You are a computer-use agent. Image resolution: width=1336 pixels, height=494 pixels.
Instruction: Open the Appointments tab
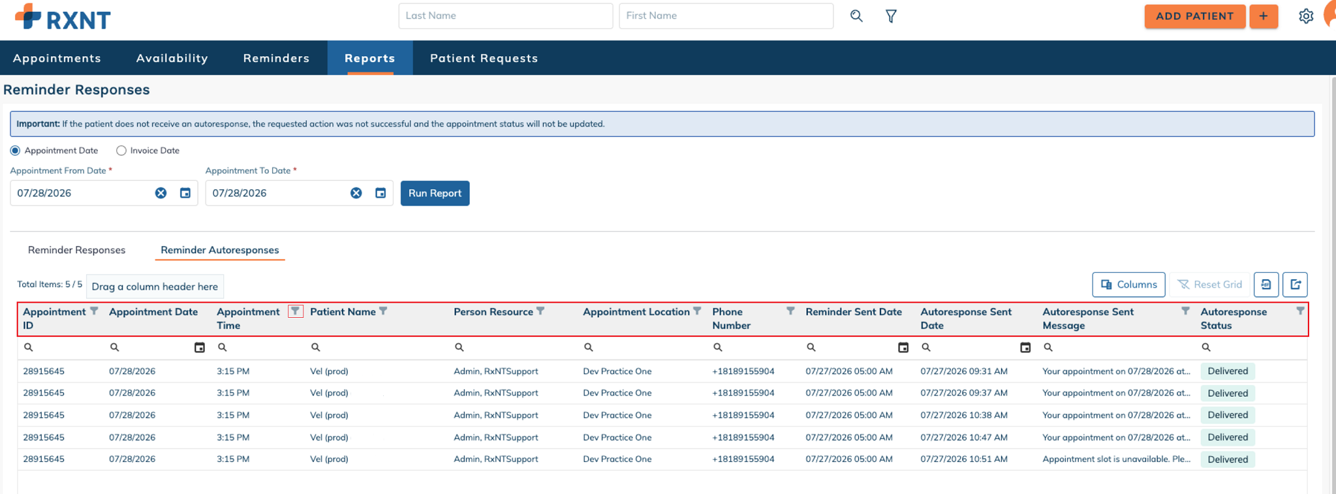57,58
